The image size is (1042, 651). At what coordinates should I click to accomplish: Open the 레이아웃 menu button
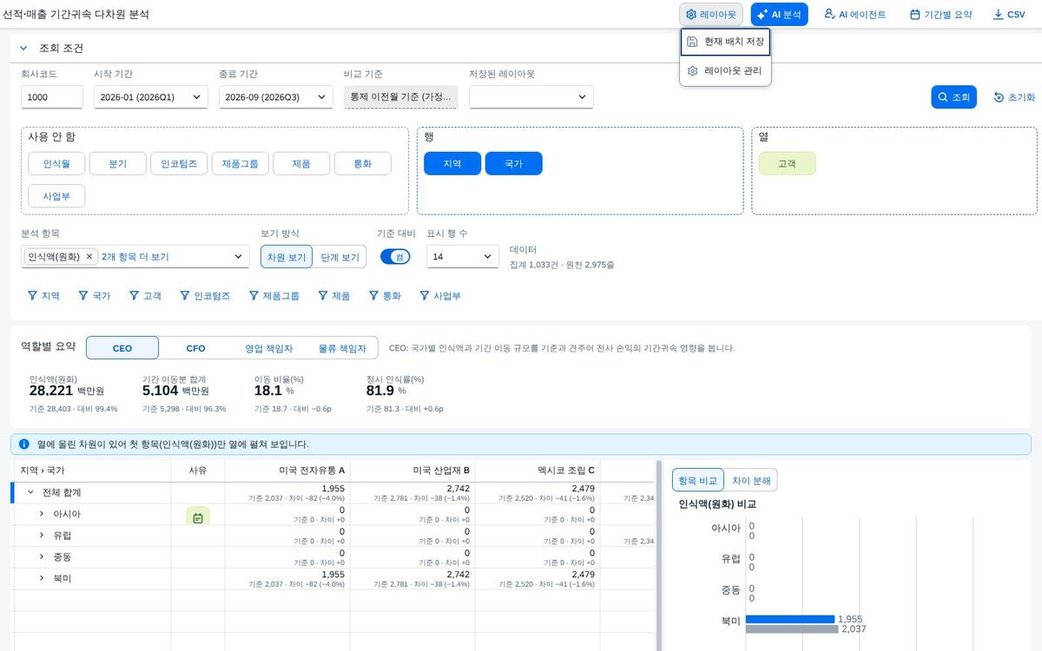point(711,14)
